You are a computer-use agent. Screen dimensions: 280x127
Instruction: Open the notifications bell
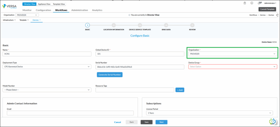tap(259, 3)
